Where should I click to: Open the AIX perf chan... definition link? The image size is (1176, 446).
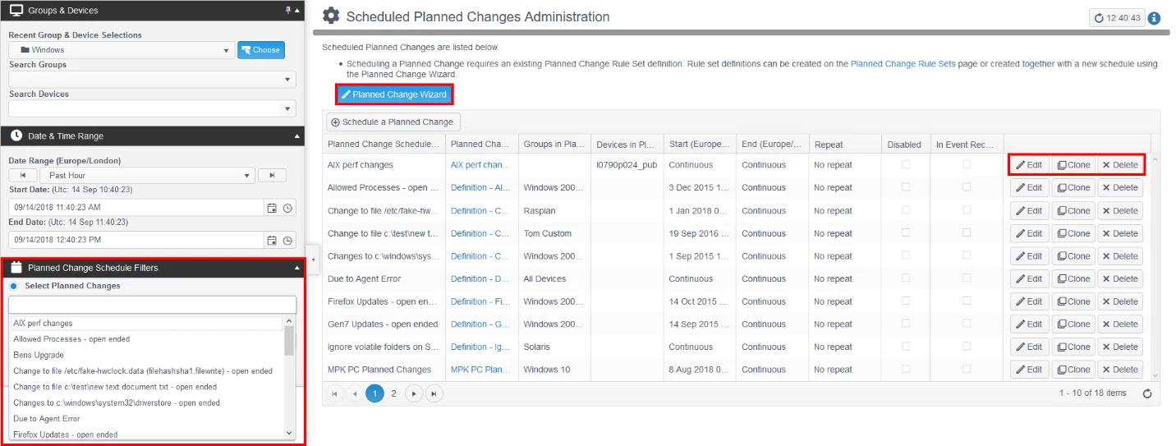pyautogui.click(x=480, y=165)
